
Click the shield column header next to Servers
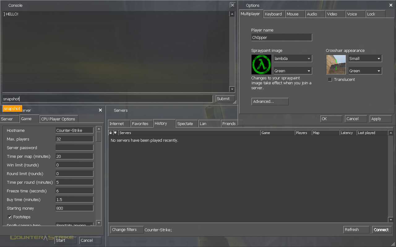[x=115, y=132]
